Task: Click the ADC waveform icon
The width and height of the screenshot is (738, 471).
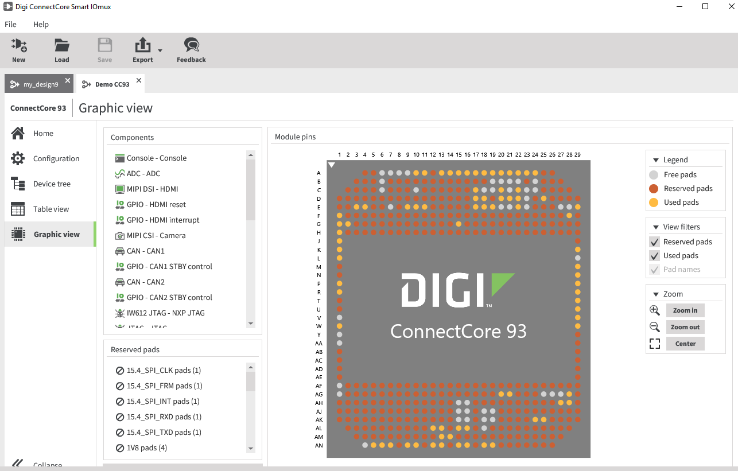Action: (x=120, y=173)
